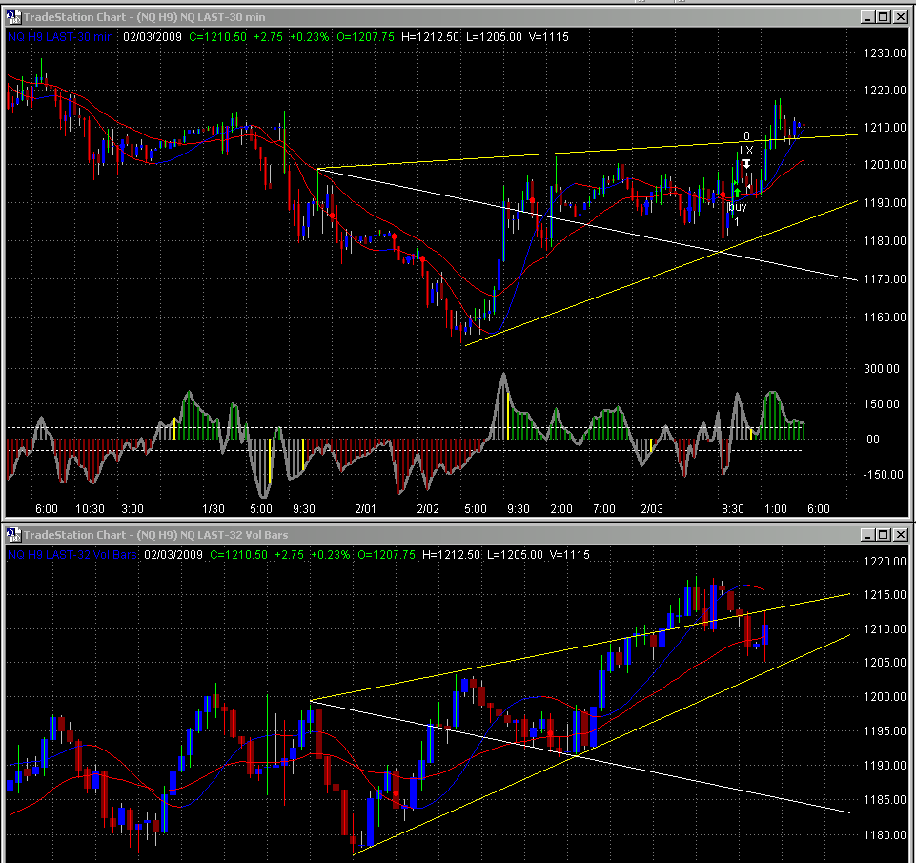Click 1220.00 on the 30 min chart price axis
This screenshot has height=863, width=916.
885,91
